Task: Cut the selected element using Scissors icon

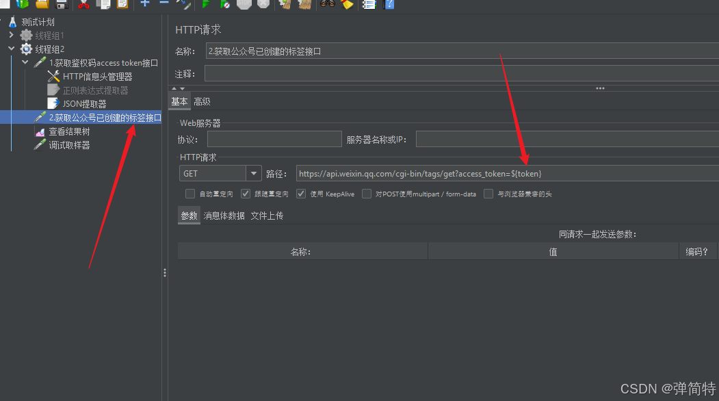Action: tap(83, 5)
